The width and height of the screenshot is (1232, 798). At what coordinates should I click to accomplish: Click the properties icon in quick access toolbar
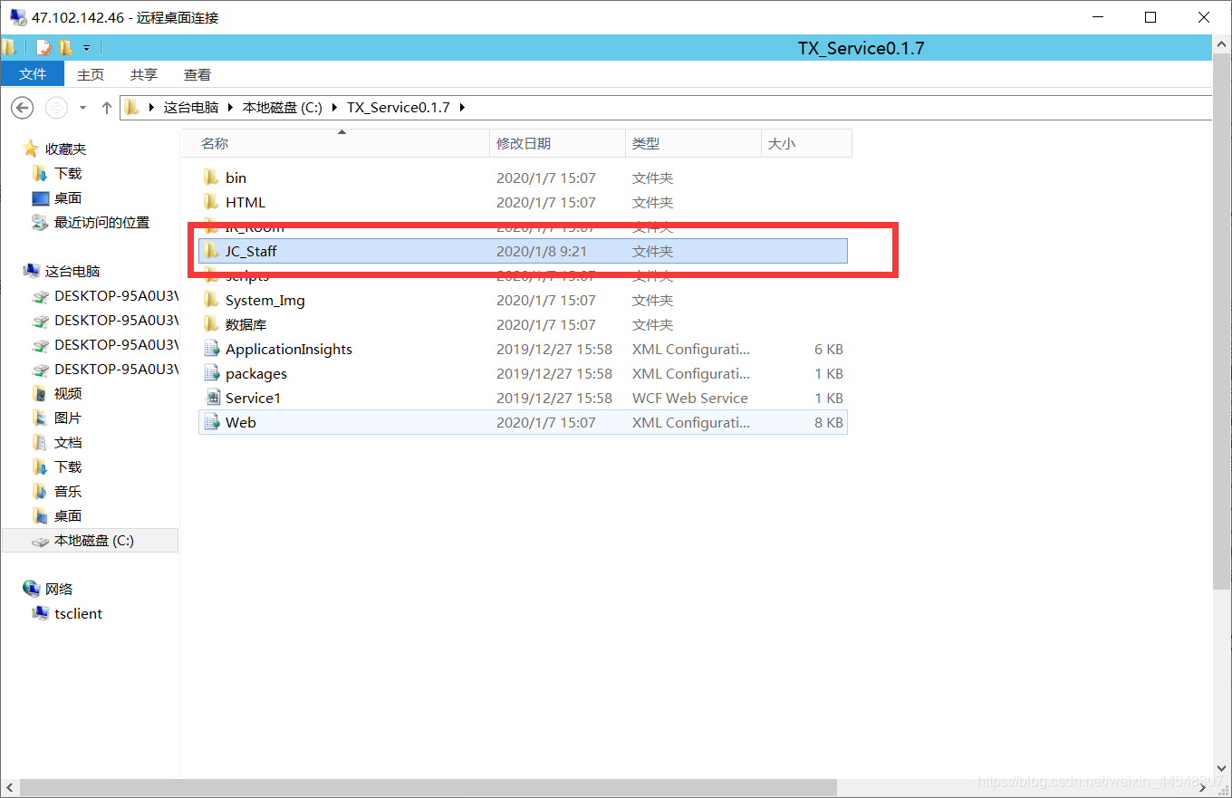click(43, 47)
